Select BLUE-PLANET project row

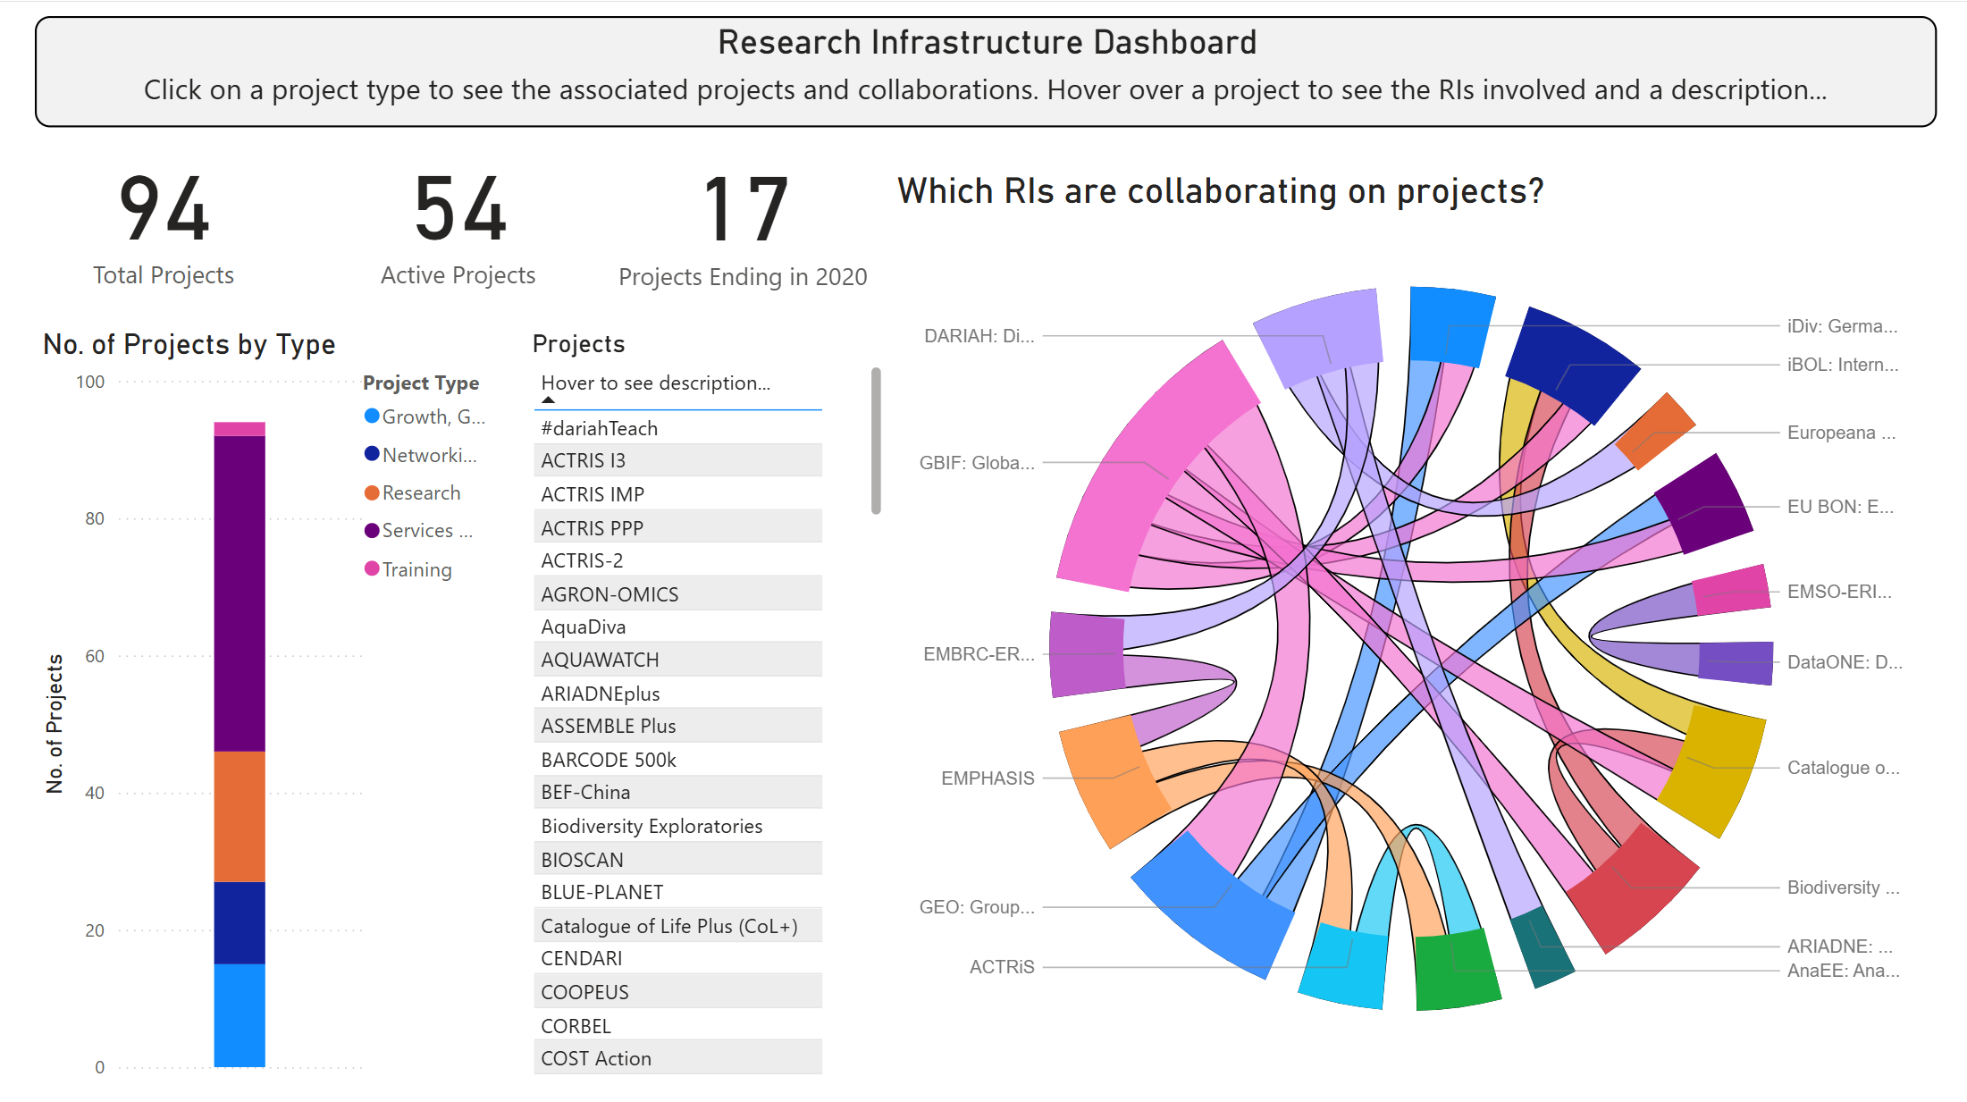click(x=678, y=892)
